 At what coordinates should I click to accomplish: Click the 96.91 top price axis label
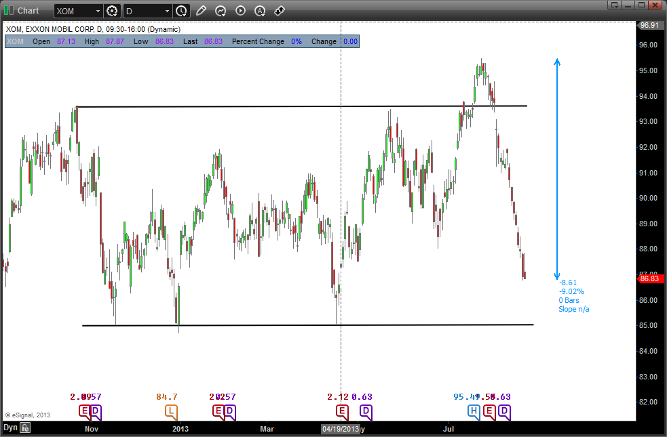tap(649, 25)
